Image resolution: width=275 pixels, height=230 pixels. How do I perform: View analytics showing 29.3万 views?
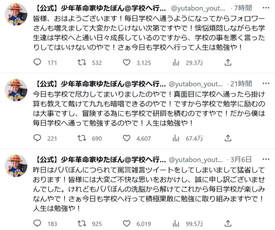[x=176, y=63]
